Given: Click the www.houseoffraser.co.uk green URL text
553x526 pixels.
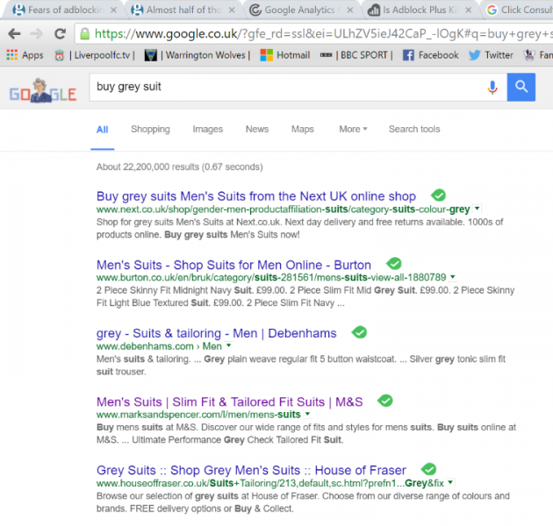Looking at the screenshot, I should point(270,483).
